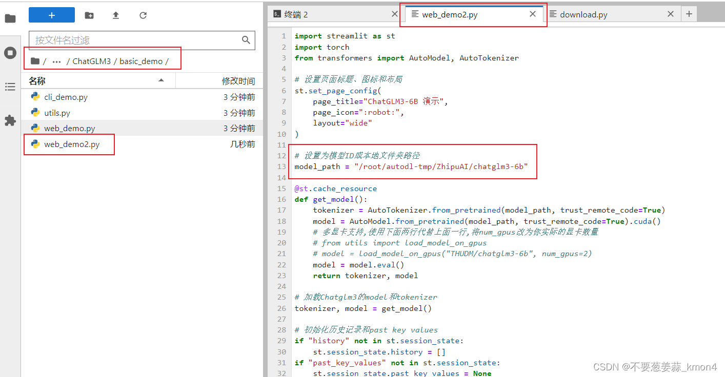
Task: Select the utils.py file
Action: (142, 113)
